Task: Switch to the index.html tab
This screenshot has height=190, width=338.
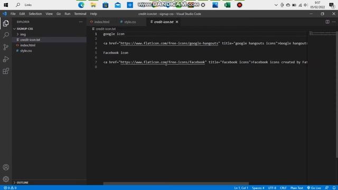Action: tap(101, 22)
